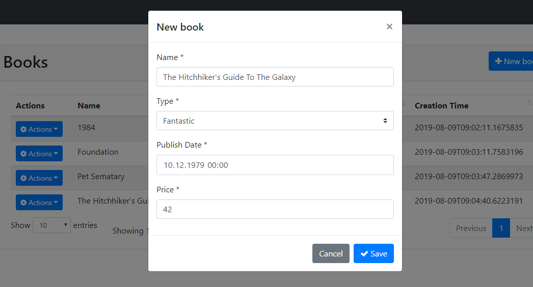Open Actions dropdown for Pet Sematary row
Image resolution: width=533 pixels, height=287 pixels.
39,178
